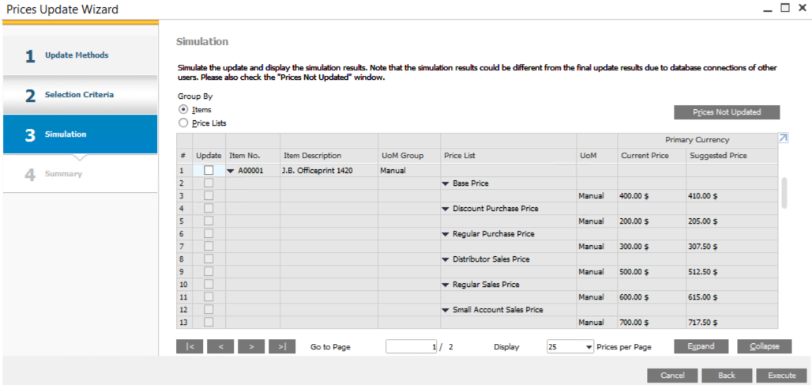Go to the next page
This screenshot has height=385, width=812.
click(x=251, y=346)
